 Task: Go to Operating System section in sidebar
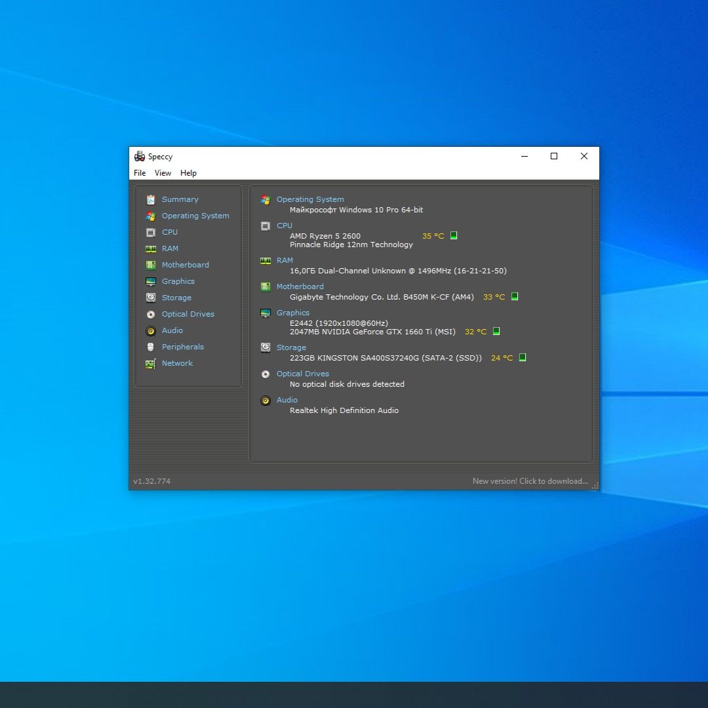[195, 216]
